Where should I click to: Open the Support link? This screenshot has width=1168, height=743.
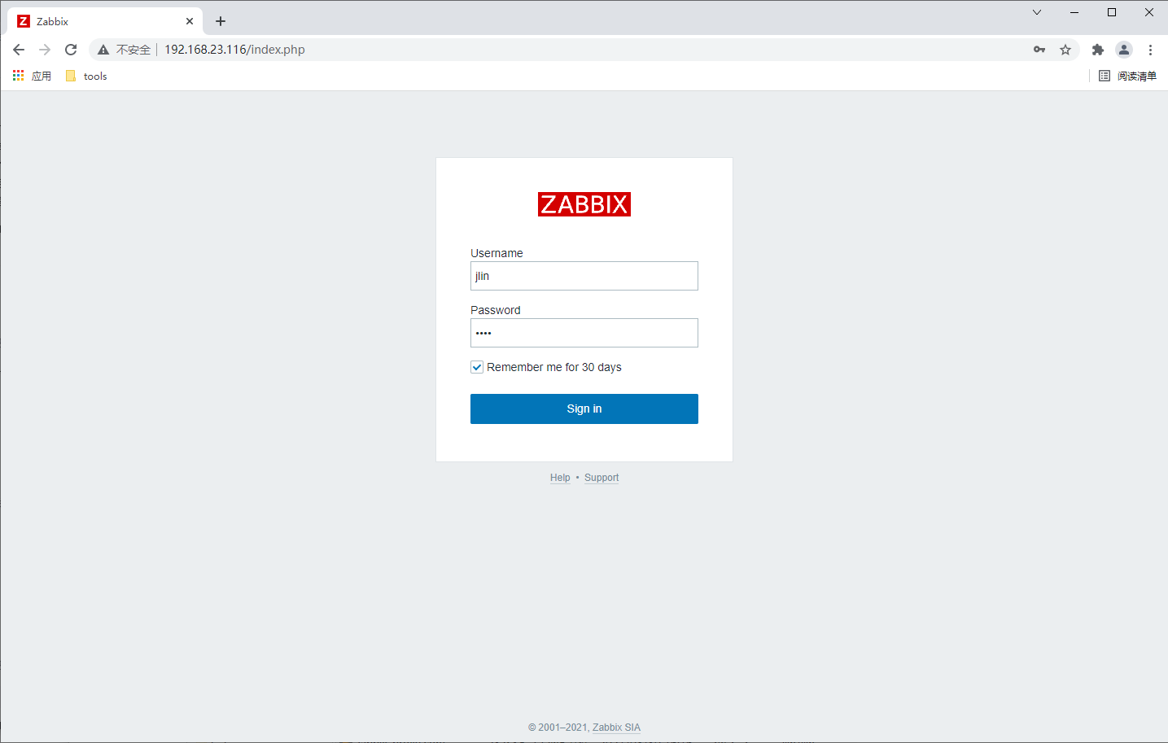tap(601, 478)
